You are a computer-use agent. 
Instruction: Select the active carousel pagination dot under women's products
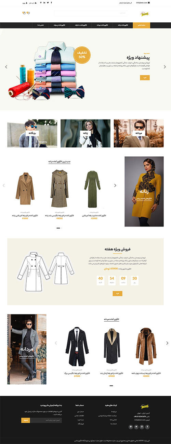(x=58, y=228)
